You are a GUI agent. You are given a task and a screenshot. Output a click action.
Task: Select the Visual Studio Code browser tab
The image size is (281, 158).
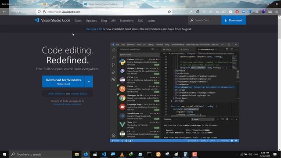103,4
